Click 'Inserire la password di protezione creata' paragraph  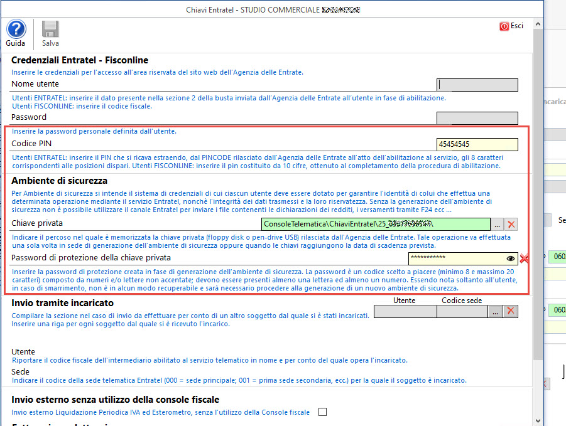(x=264, y=280)
